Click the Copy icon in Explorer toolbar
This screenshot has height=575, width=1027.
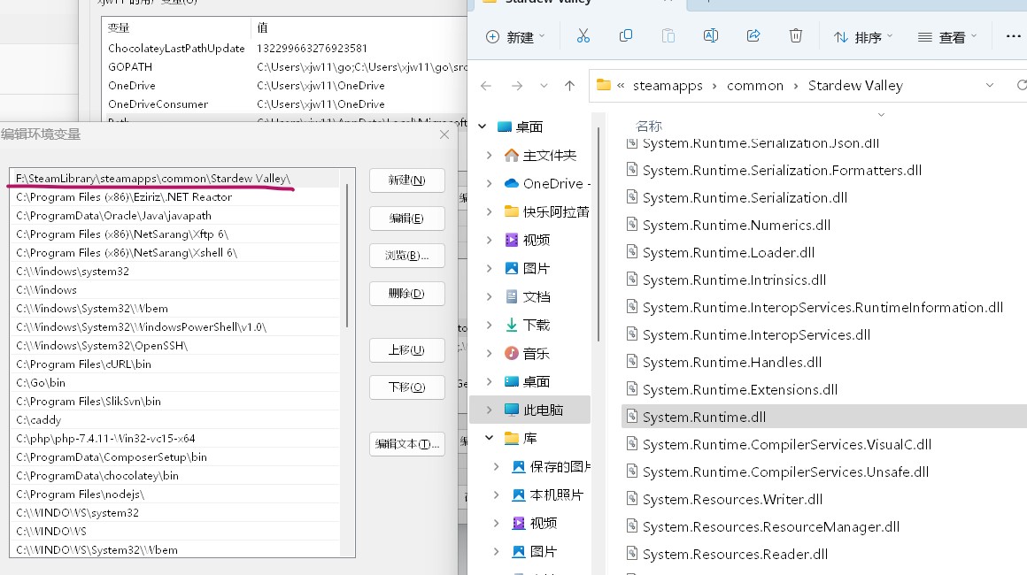click(x=626, y=35)
